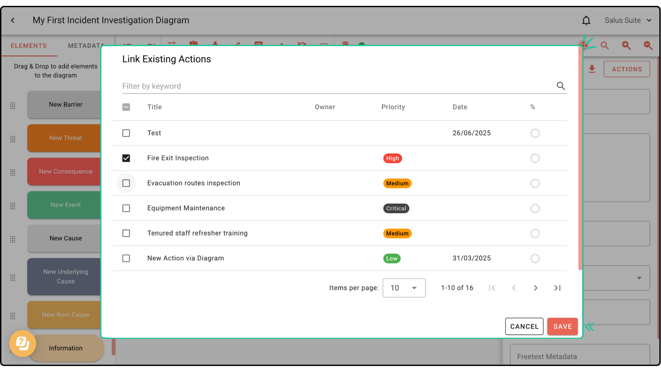The image size is (661, 372).
Task: Jump to the last page of actions
Action: (x=557, y=288)
